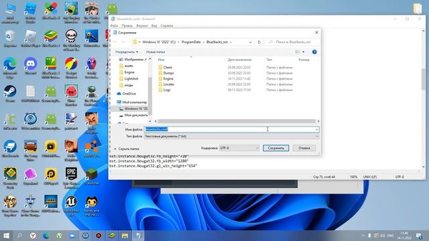Open the Windows Start menu
Viewport: 429px width, 241px height.
pos(6,236)
